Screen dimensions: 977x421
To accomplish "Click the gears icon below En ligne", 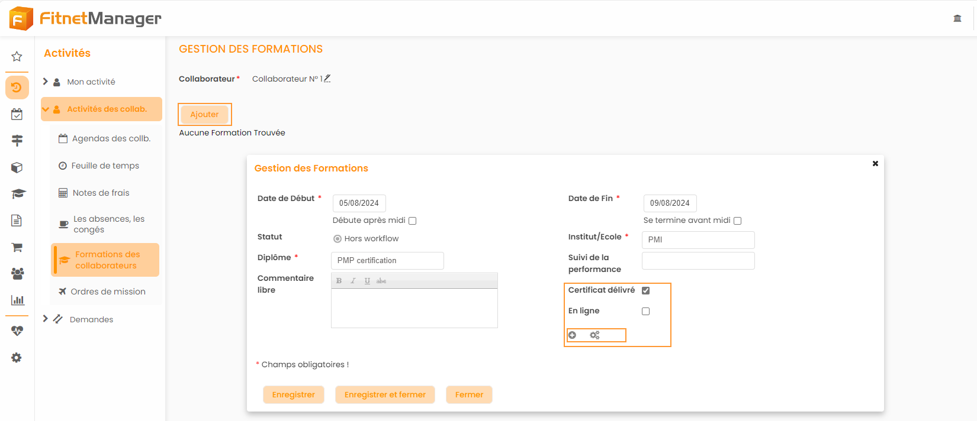I will click(594, 335).
